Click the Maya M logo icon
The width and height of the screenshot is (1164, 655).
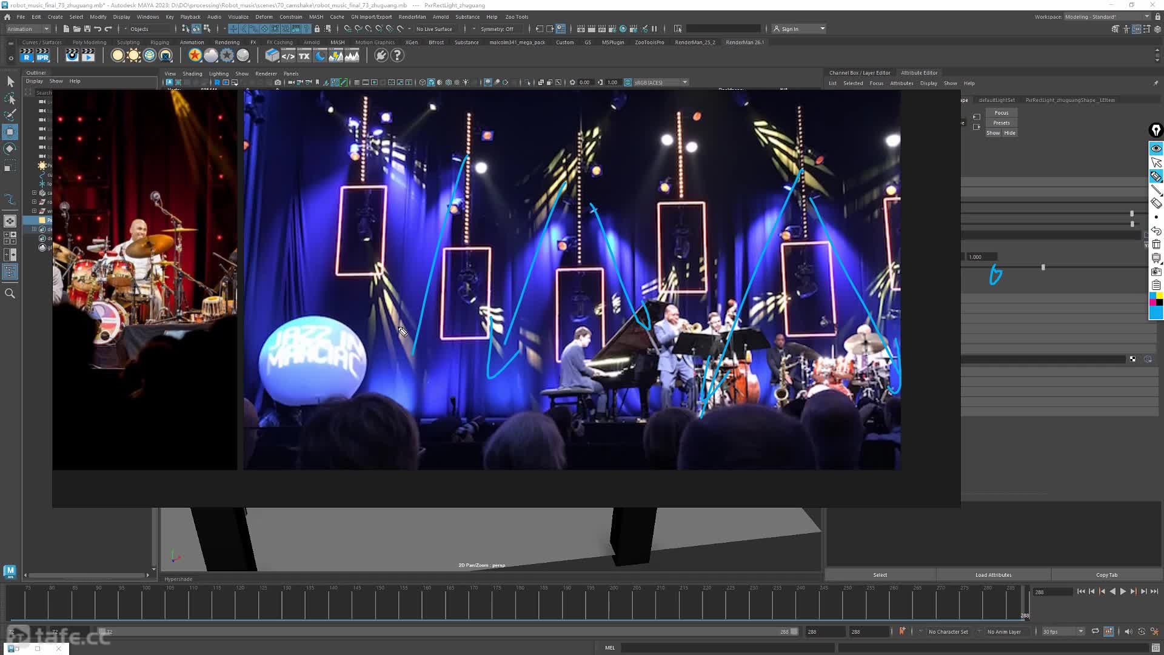10,571
